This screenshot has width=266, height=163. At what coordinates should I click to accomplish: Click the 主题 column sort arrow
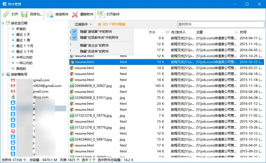point(236,32)
